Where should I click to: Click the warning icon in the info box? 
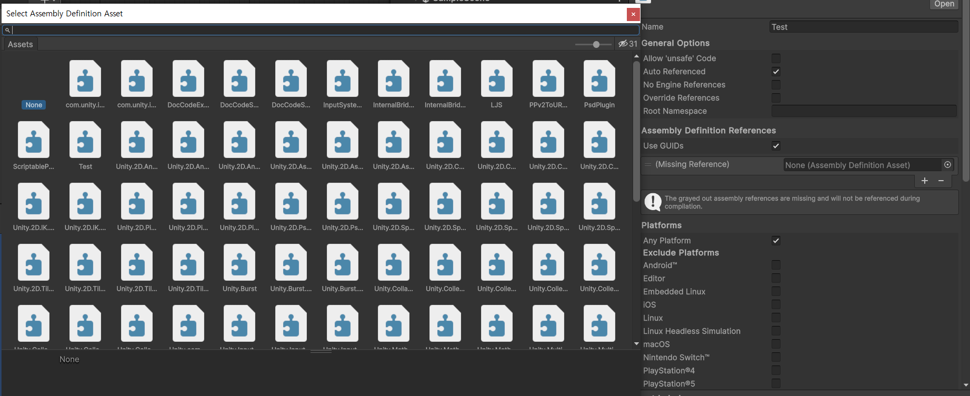[x=653, y=202]
